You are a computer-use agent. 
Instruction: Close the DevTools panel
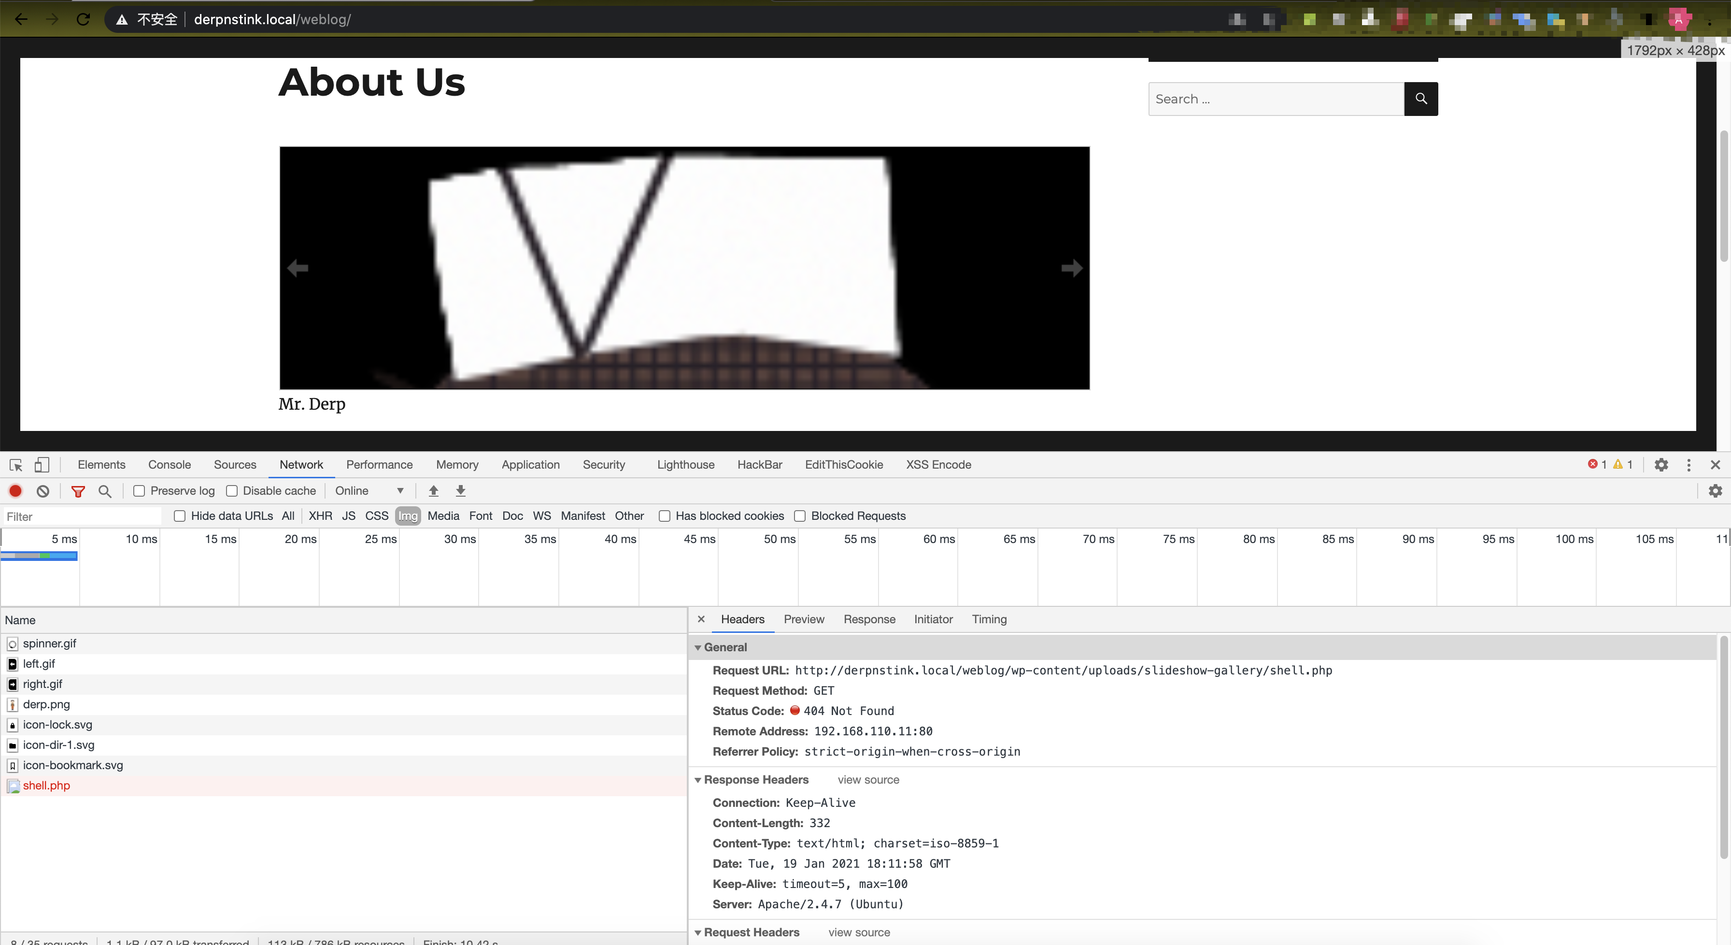point(1715,464)
